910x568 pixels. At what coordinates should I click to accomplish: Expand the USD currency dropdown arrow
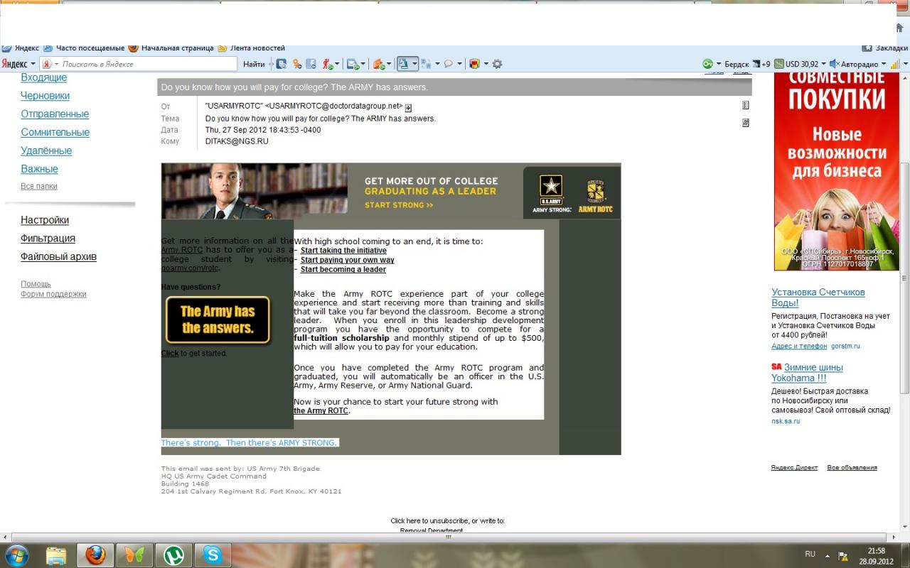click(x=823, y=64)
